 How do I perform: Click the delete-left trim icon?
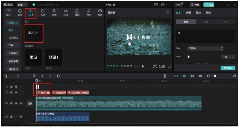pyautogui.click(x=42, y=76)
